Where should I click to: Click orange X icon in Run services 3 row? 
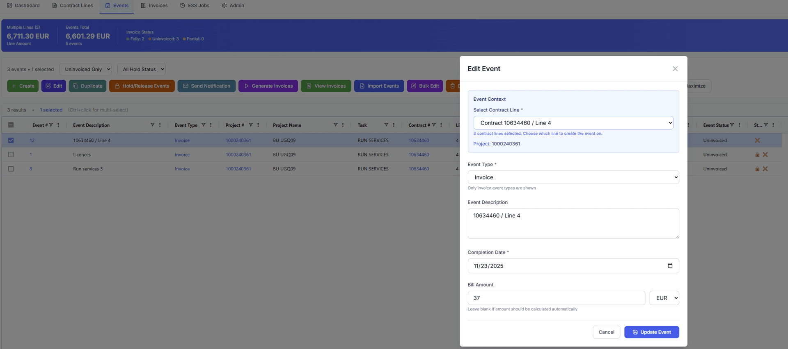(765, 169)
